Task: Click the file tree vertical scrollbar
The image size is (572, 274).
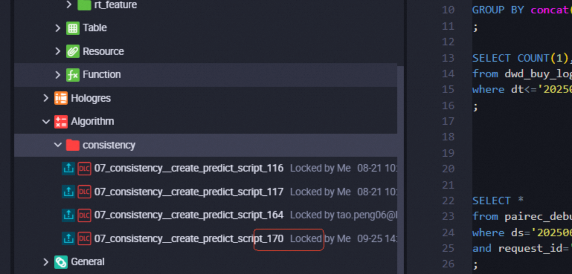Action: coord(401,170)
